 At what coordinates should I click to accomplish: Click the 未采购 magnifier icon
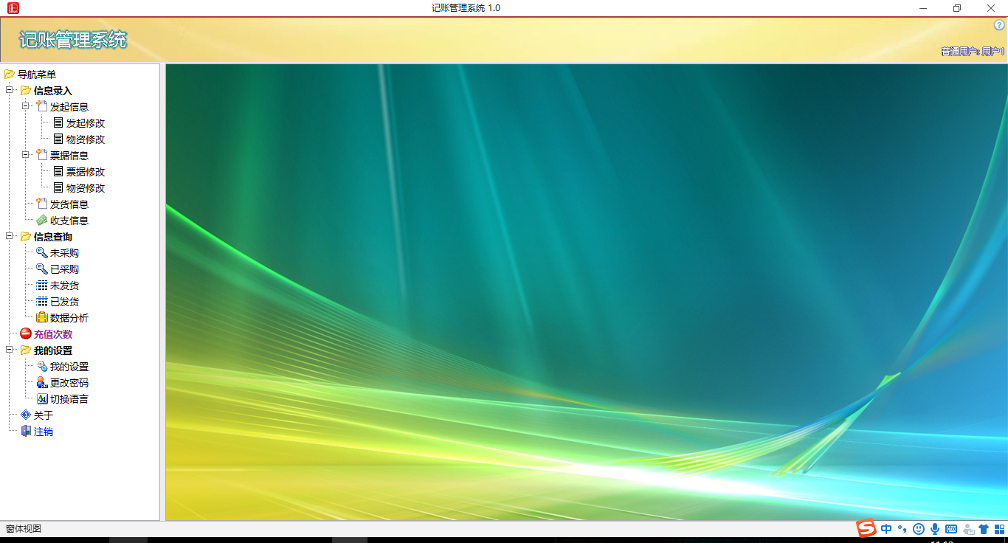[x=42, y=253]
